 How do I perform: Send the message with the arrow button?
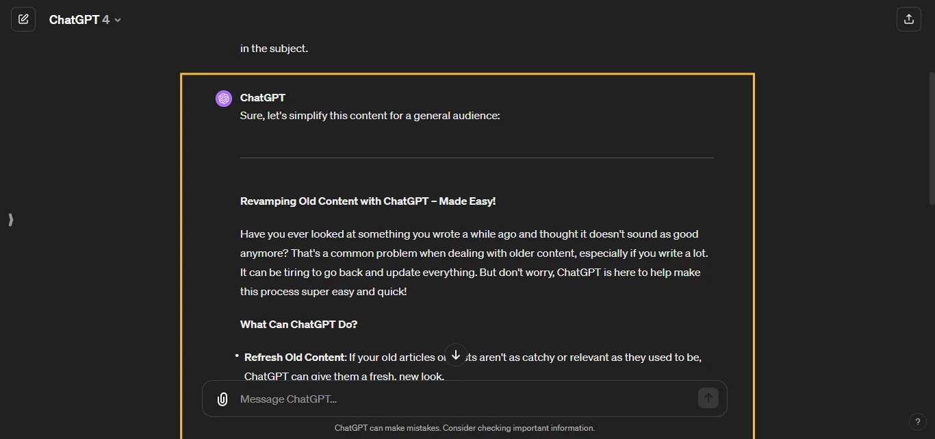pos(708,398)
